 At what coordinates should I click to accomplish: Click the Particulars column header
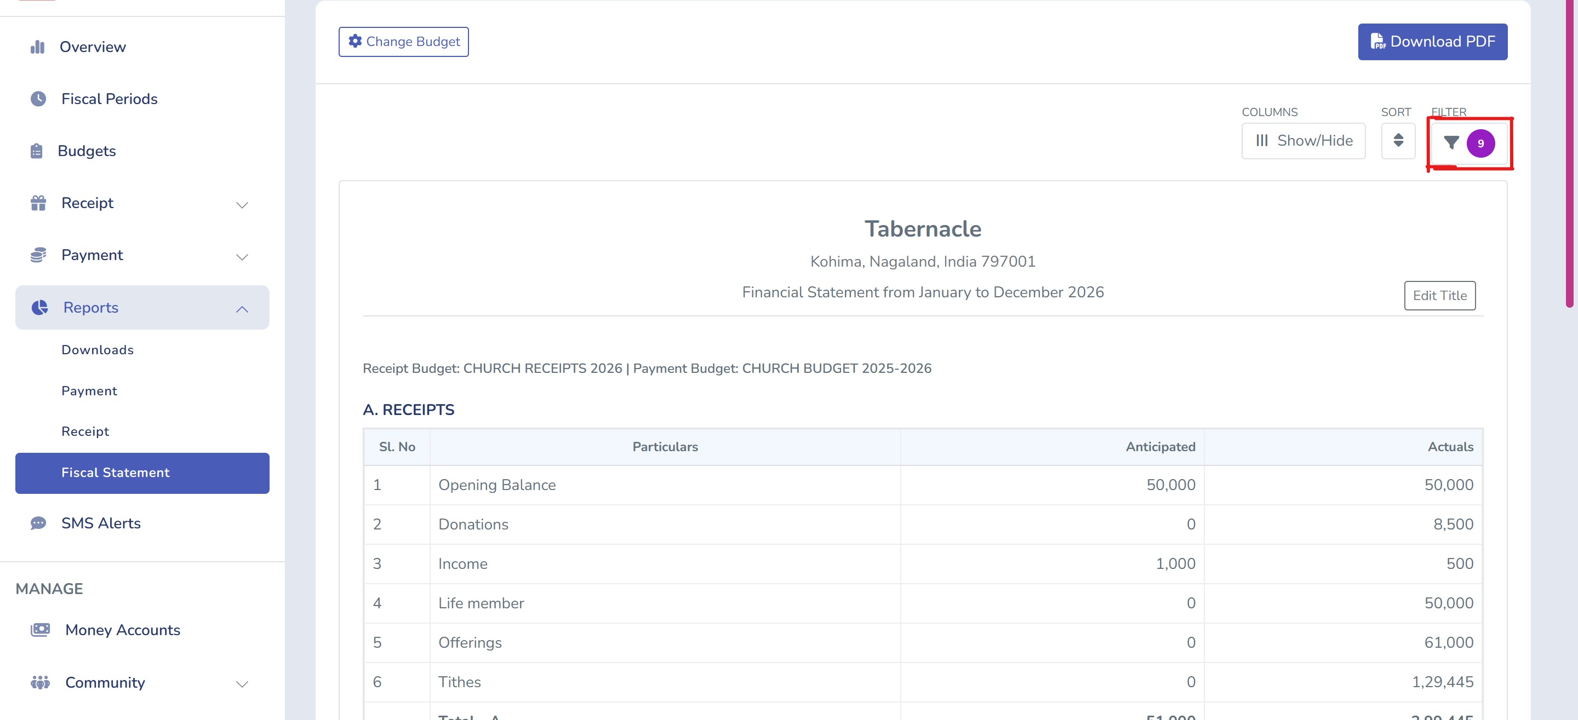coord(665,447)
